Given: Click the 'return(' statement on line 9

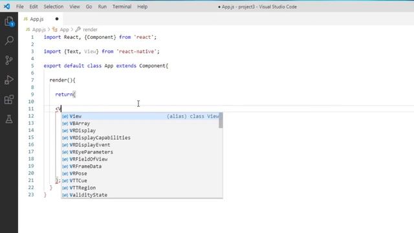Looking at the screenshot, I should (65, 94).
